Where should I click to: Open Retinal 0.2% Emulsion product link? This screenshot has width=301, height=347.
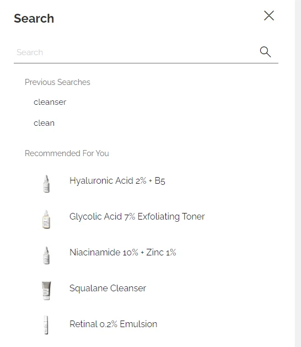113,324
